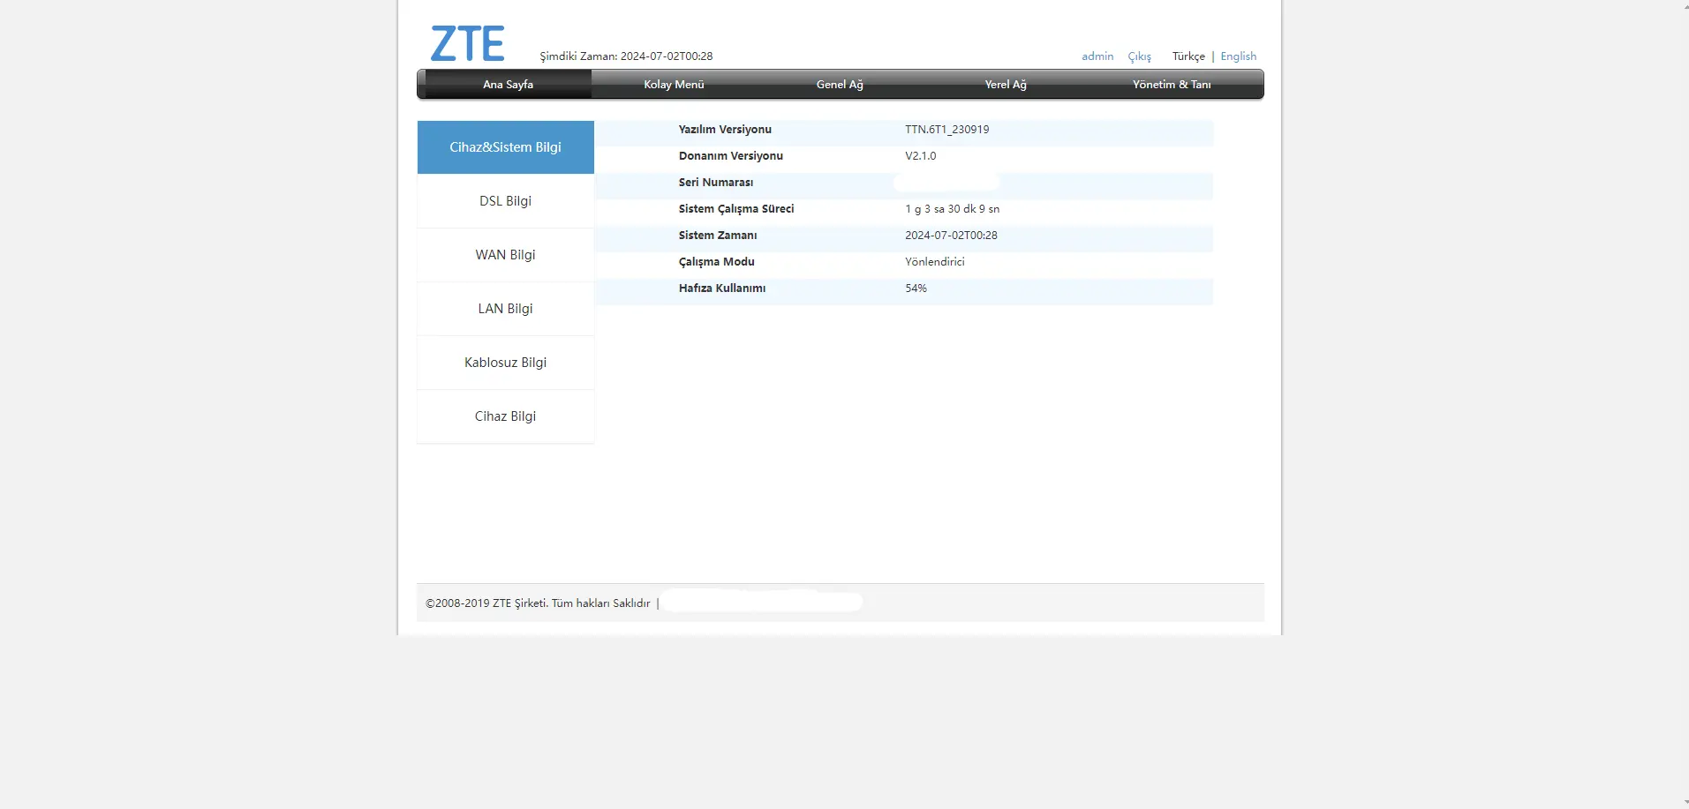Open the Ana Sayfa tab

[x=508, y=85]
